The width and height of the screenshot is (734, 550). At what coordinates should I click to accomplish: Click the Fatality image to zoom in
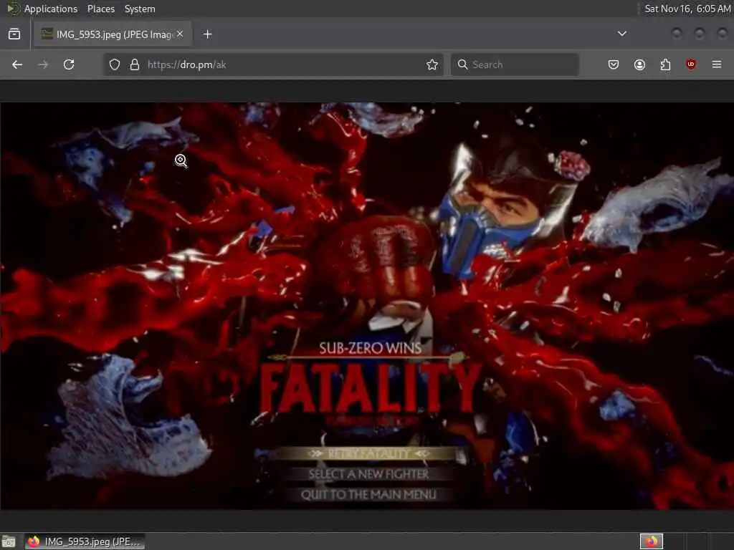[x=367, y=306]
